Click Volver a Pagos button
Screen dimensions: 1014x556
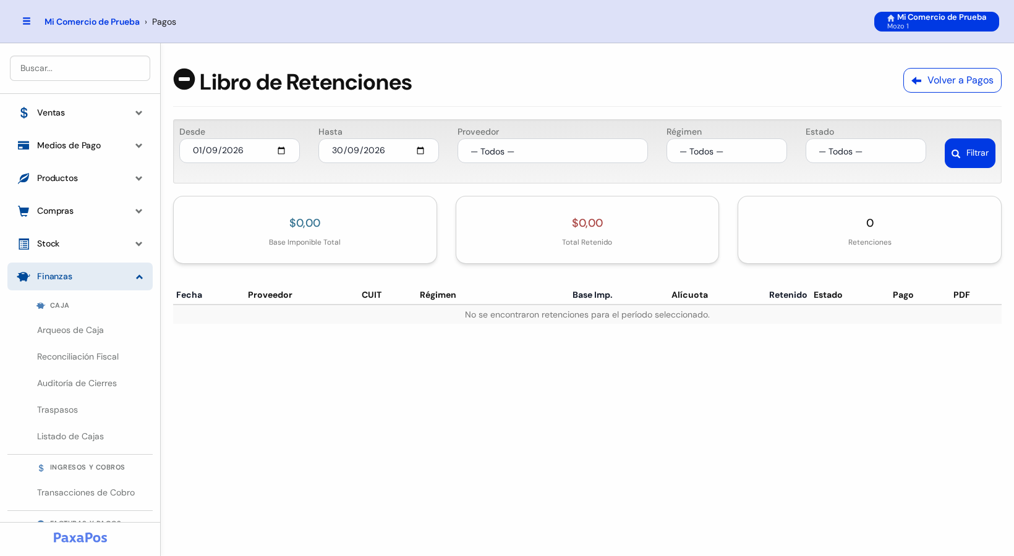coord(952,80)
